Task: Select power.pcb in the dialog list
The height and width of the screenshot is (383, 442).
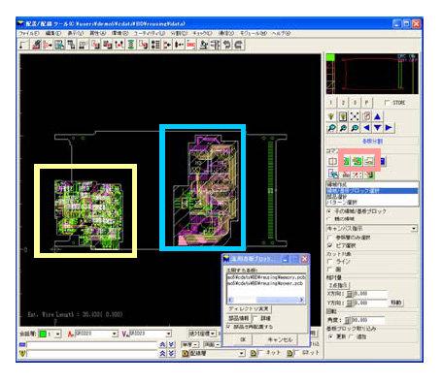Action: 266,283
